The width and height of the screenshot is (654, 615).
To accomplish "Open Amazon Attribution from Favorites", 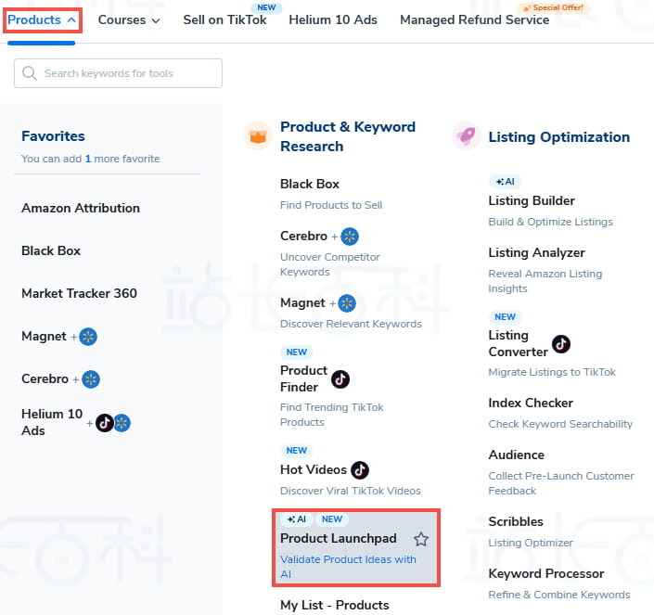I will [81, 208].
